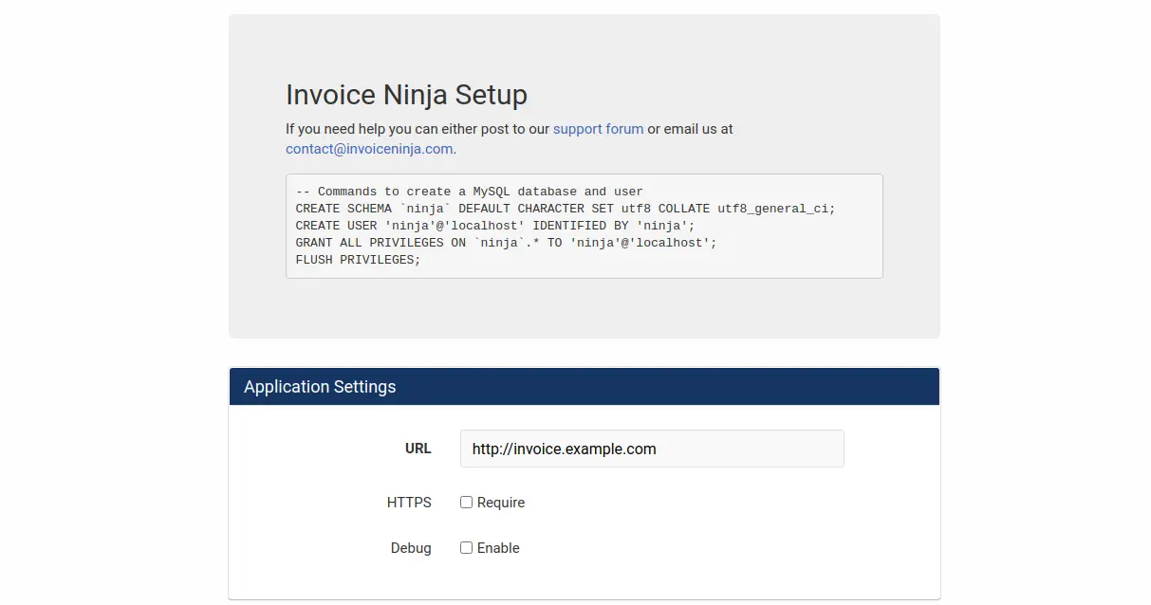Tick the HTTPS Require checkbox
Image resolution: width=1151 pixels, height=605 pixels.
click(466, 503)
